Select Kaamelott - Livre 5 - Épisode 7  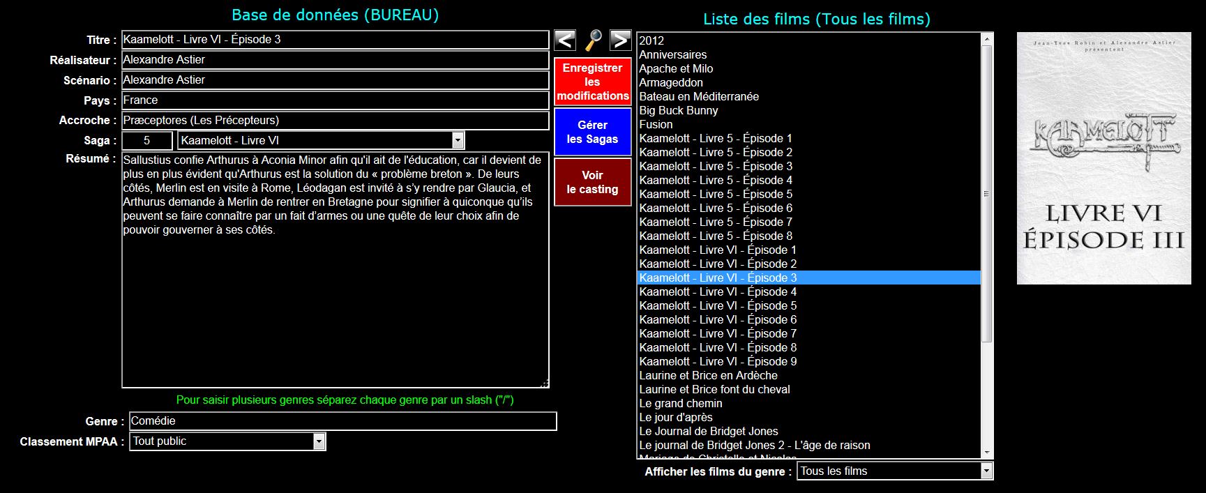coord(809,222)
